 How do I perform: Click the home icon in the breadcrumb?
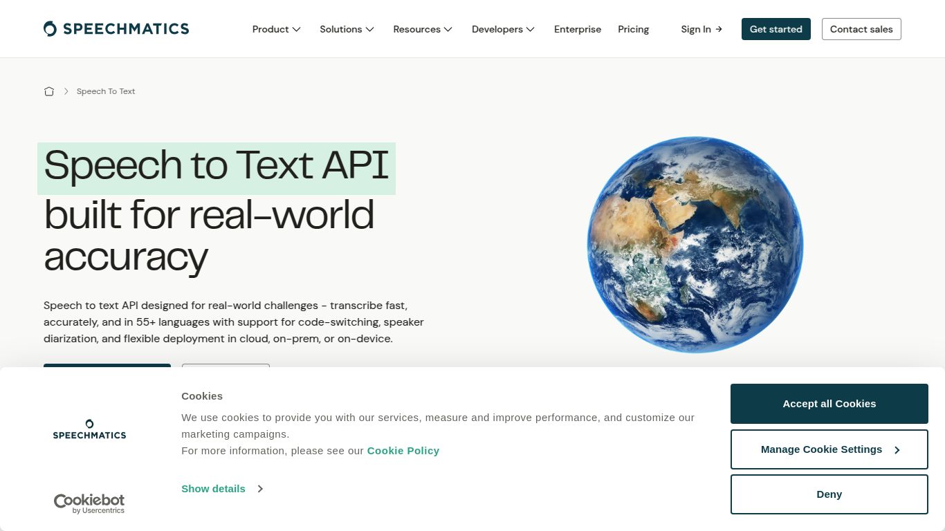(49, 91)
